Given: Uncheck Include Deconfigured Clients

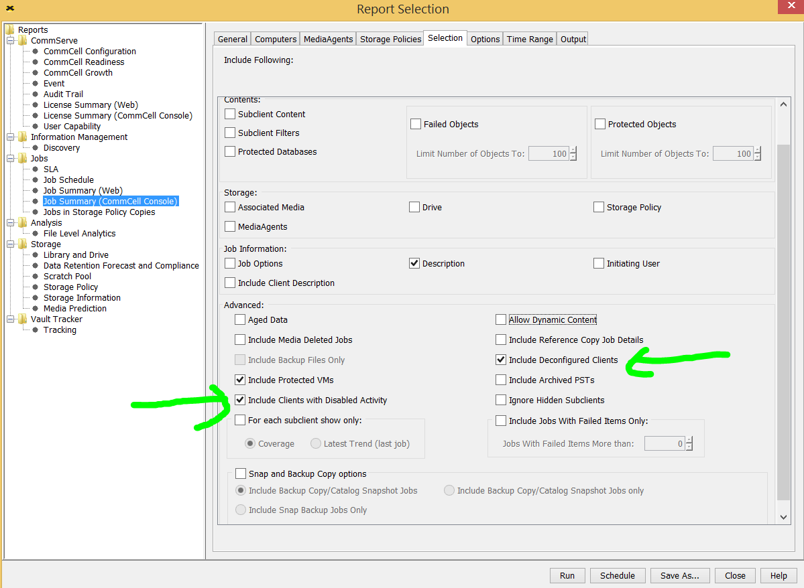Looking at the screenshot, I should 501,360.
